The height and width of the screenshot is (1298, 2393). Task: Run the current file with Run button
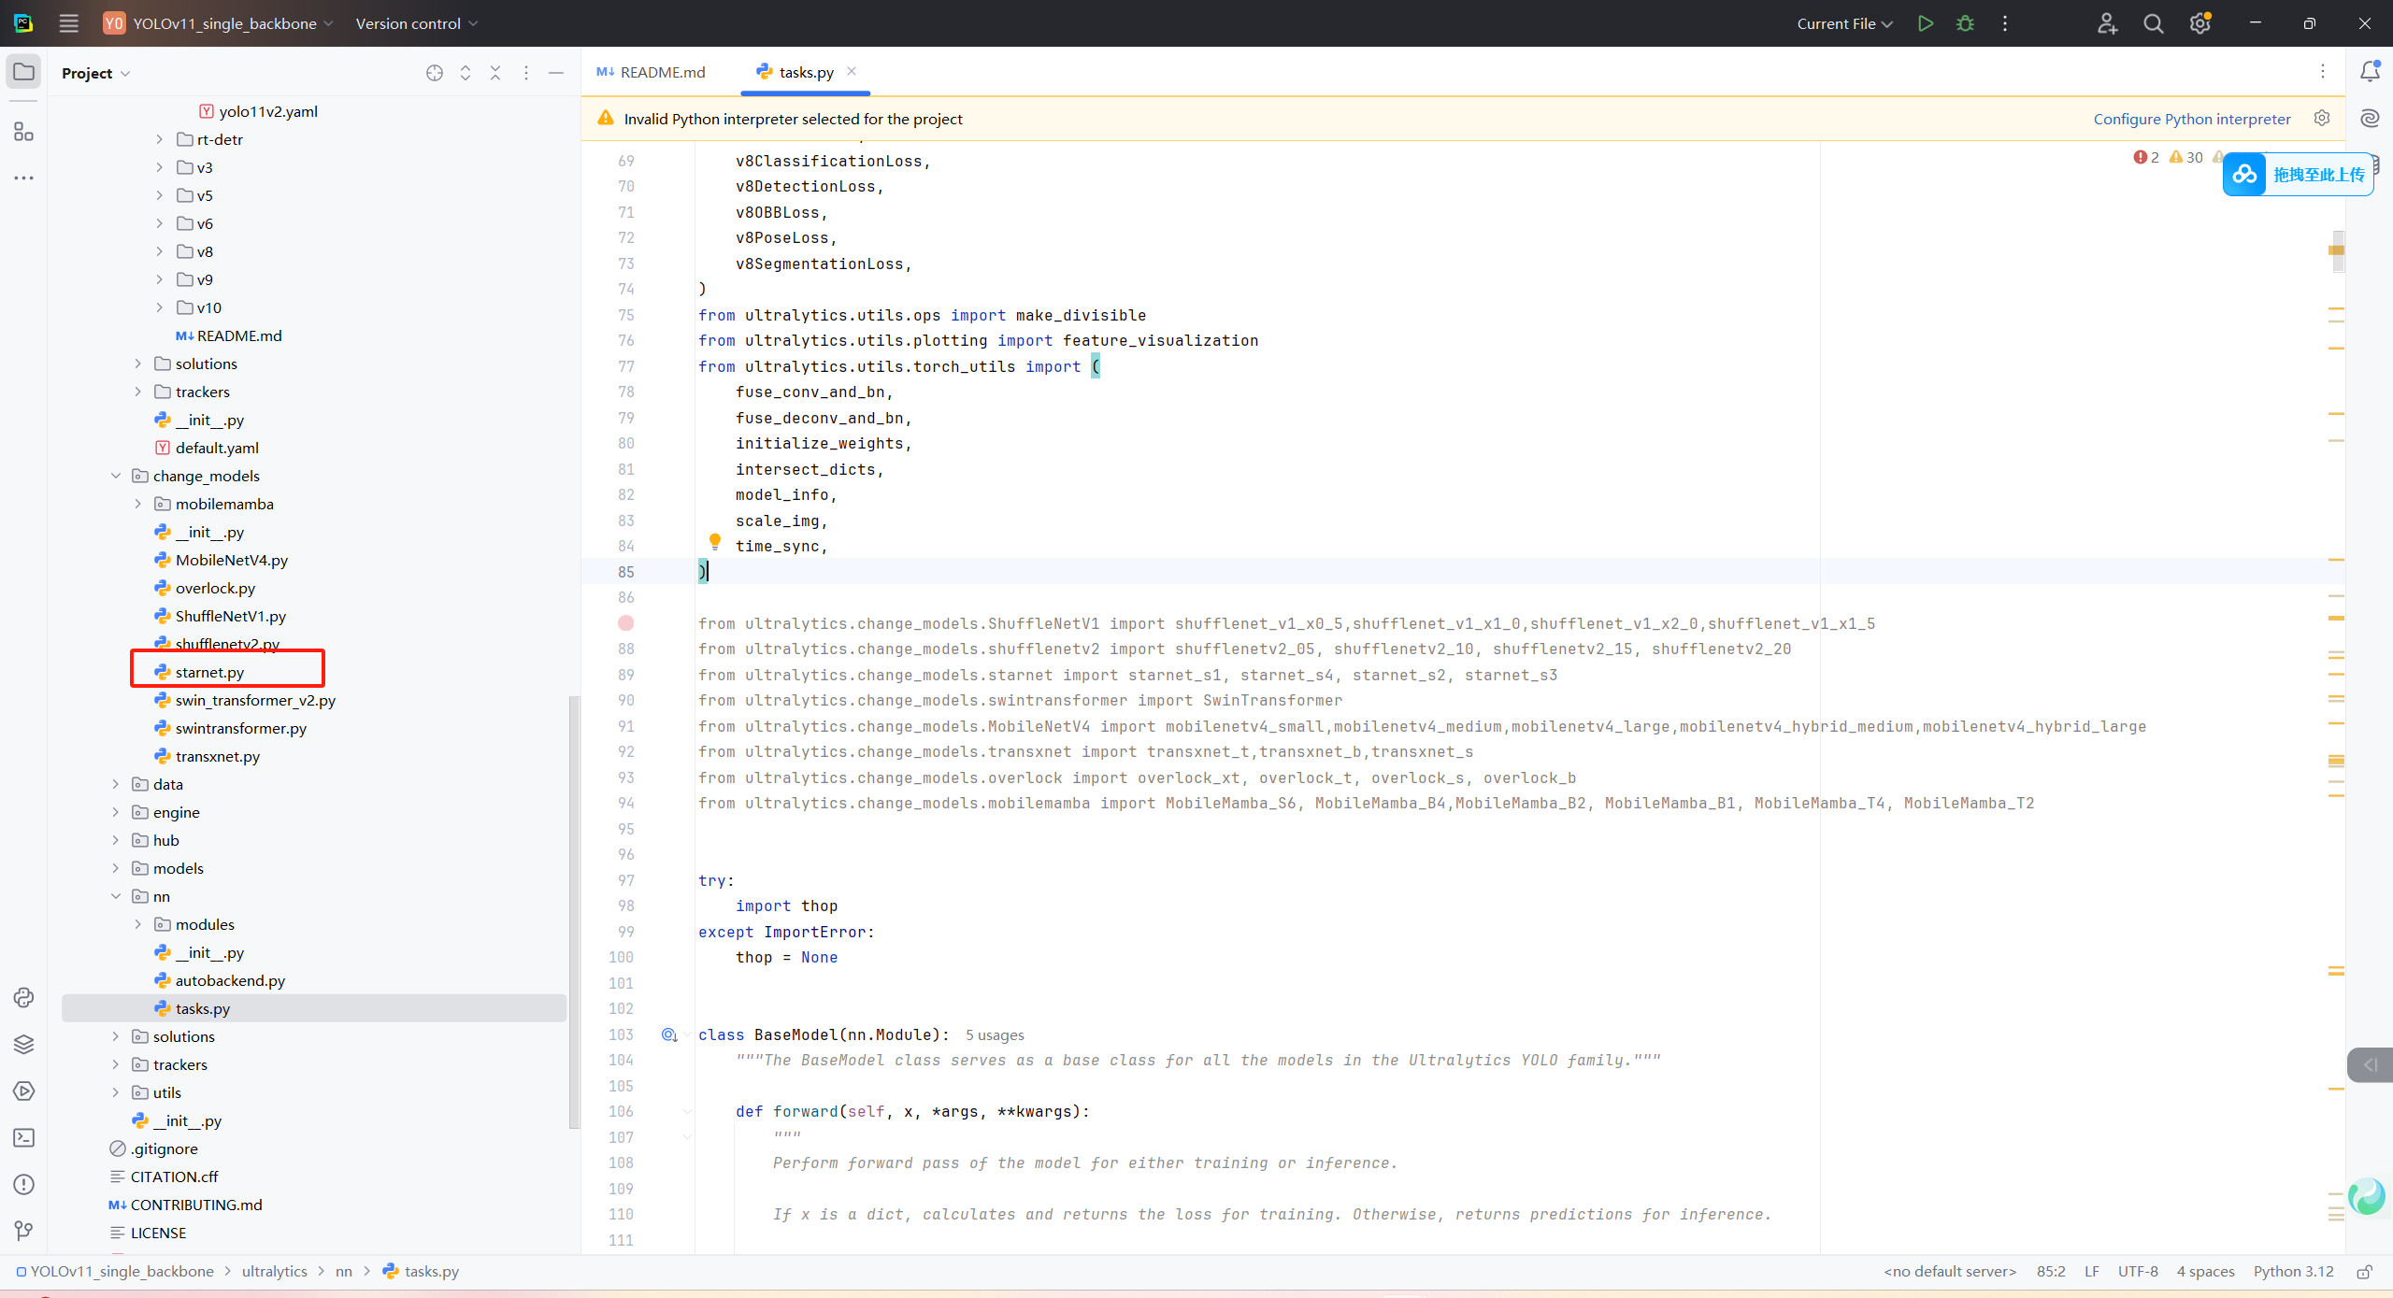coord(1925,23)
